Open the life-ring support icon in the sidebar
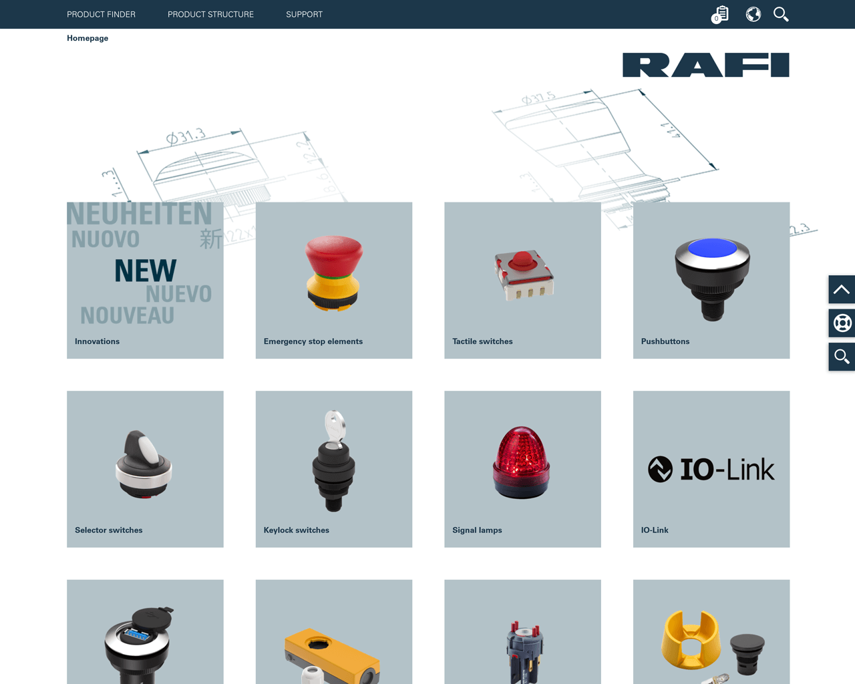Screen dimensions: 855x684 coord(842,323)
